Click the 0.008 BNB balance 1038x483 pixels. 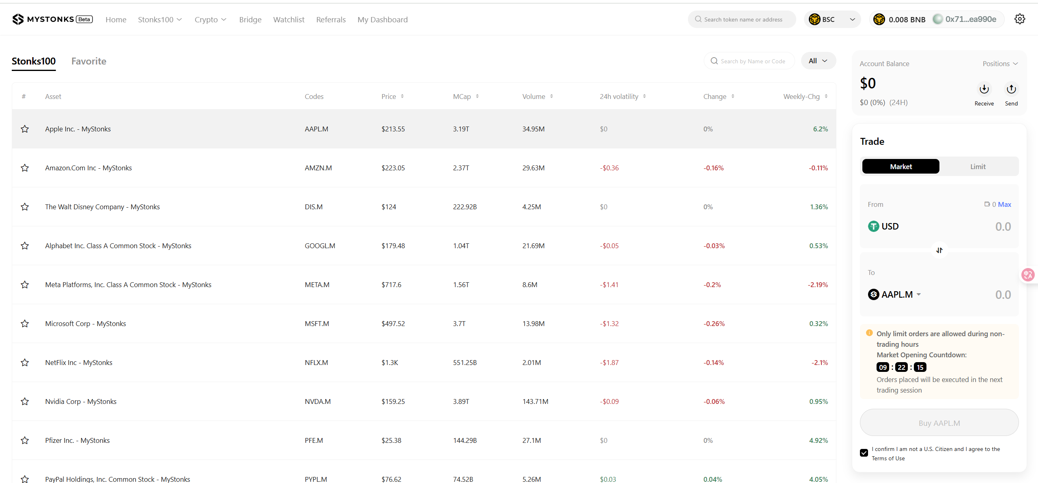click(907, 19)
